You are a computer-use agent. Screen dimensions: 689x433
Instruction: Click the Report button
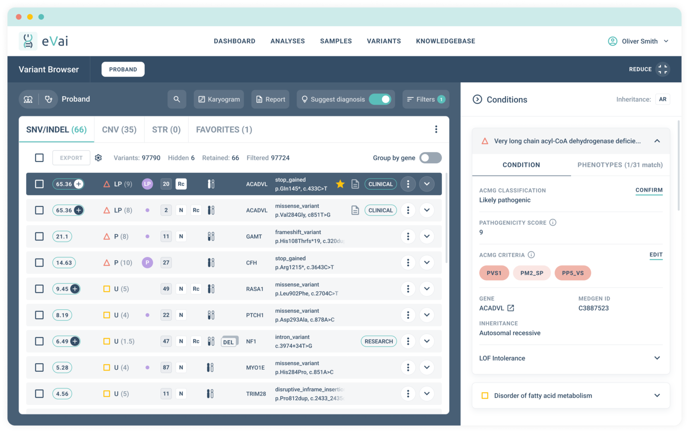[x=270, y=99]
